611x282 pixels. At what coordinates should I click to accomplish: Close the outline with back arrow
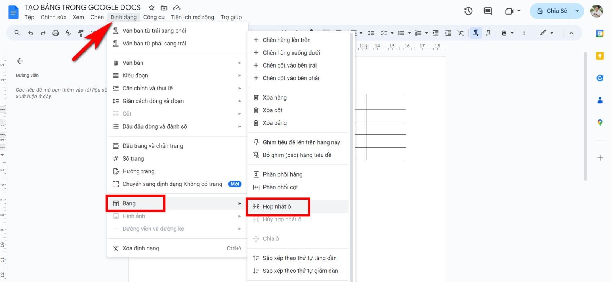20,61
